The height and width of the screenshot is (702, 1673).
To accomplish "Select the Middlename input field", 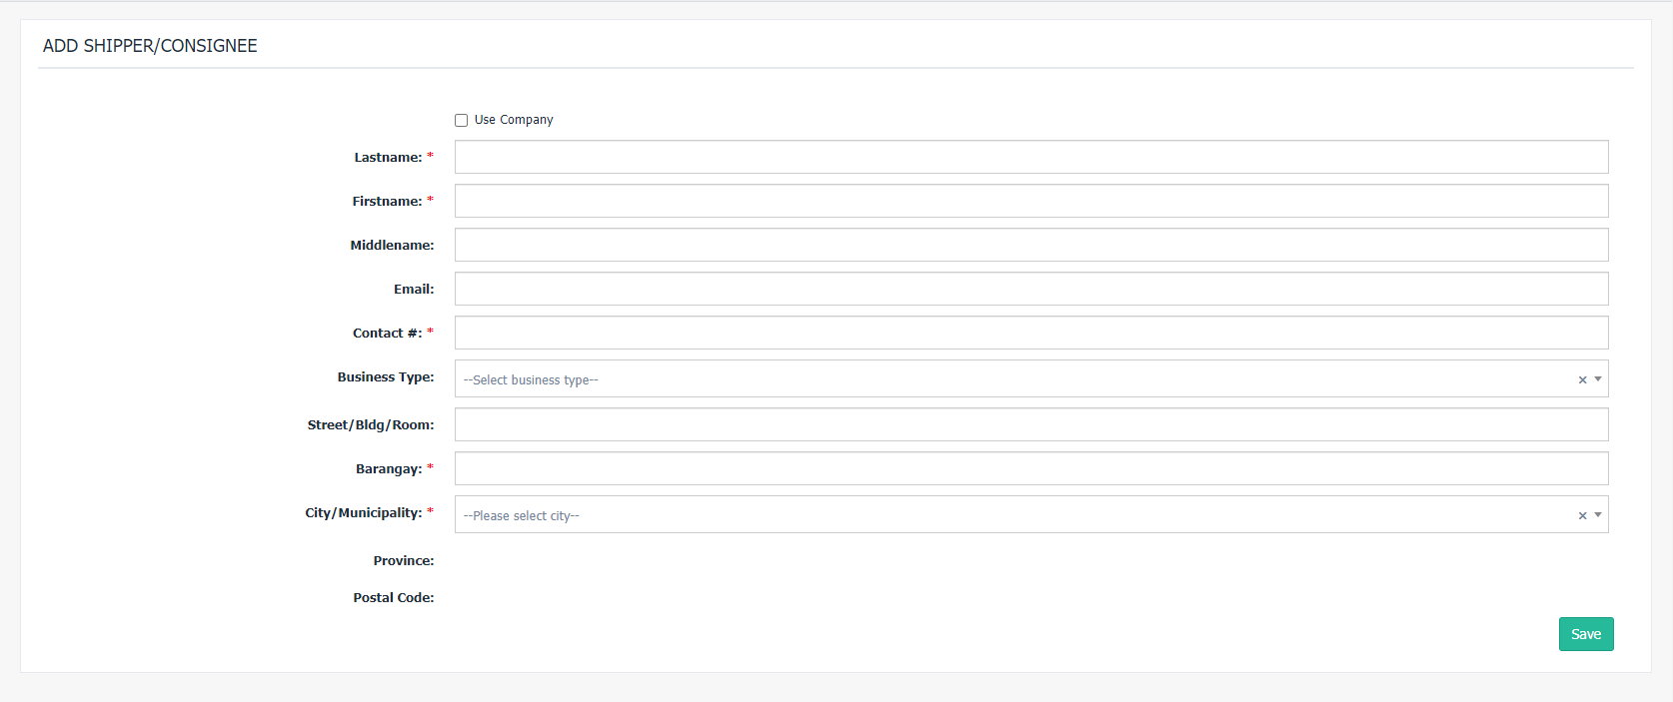I will click(x=1030, y=245).
